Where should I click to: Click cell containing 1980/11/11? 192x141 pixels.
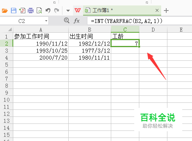click(x=90, y=57)
